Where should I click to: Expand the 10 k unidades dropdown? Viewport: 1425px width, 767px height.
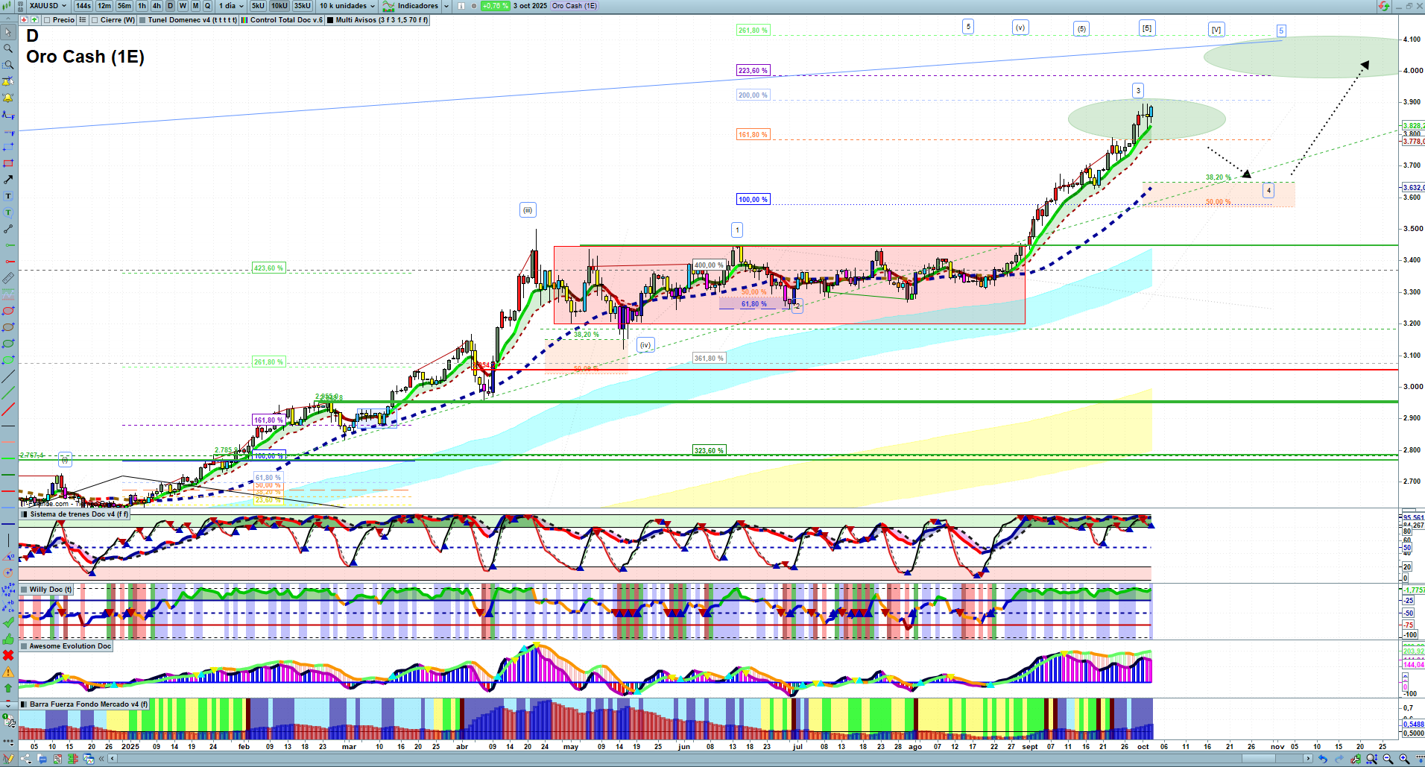347,6
